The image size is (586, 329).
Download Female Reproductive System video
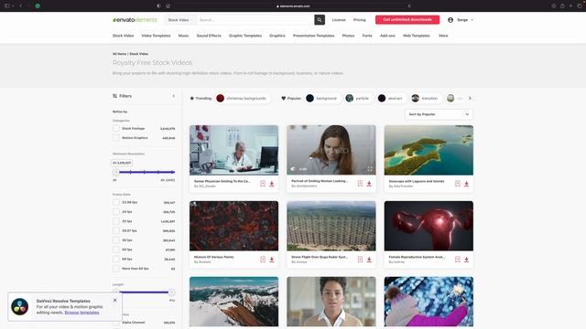click(x=466, y=260)
